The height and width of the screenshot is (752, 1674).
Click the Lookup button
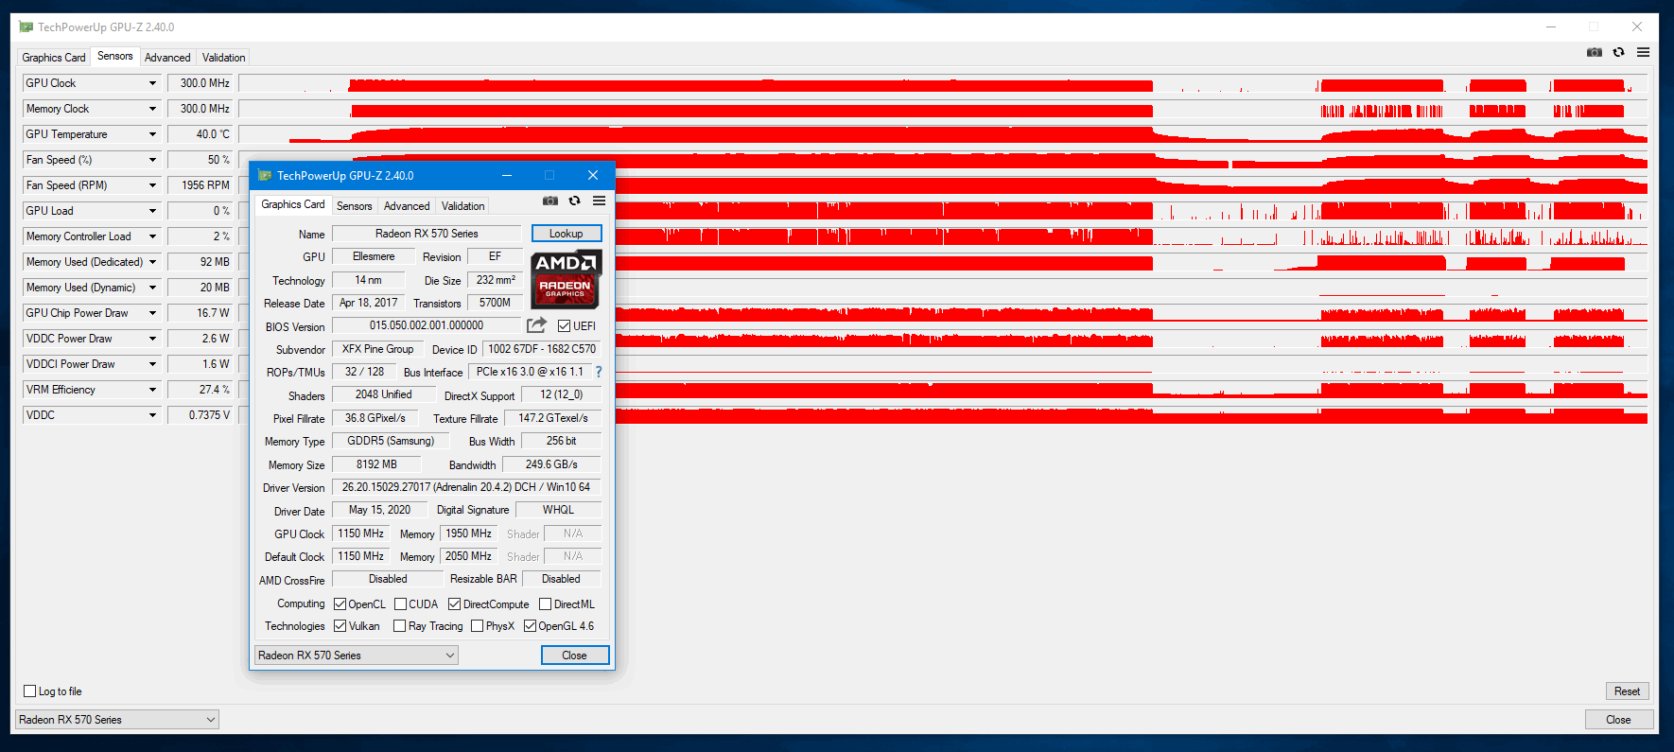click(x=567, y=234)
